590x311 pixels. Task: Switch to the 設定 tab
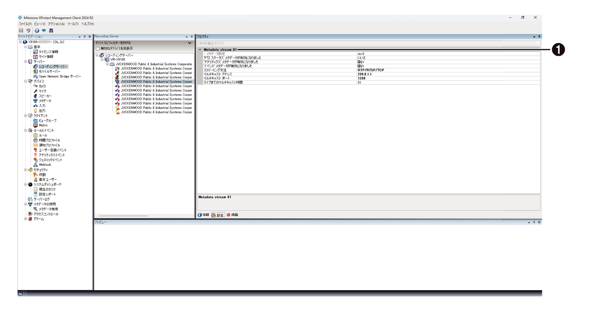218,215
